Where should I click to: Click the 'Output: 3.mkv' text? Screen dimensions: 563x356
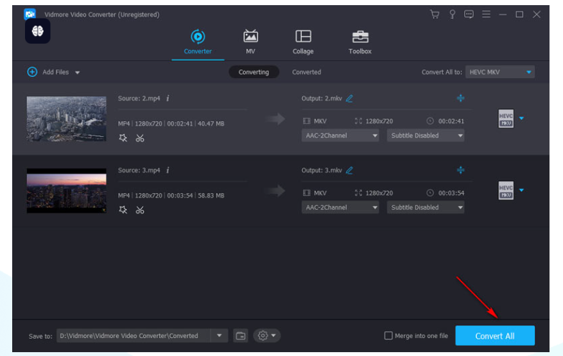pyautogui.click(x=322, y=170)
